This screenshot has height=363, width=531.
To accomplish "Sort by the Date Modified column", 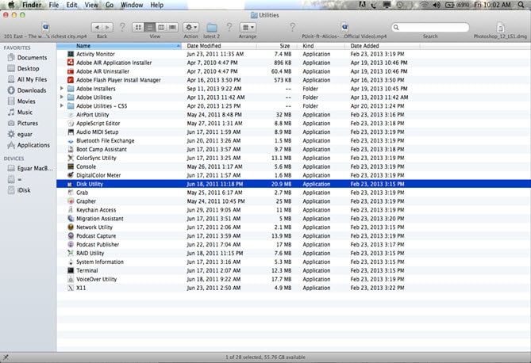I will 219,46.
